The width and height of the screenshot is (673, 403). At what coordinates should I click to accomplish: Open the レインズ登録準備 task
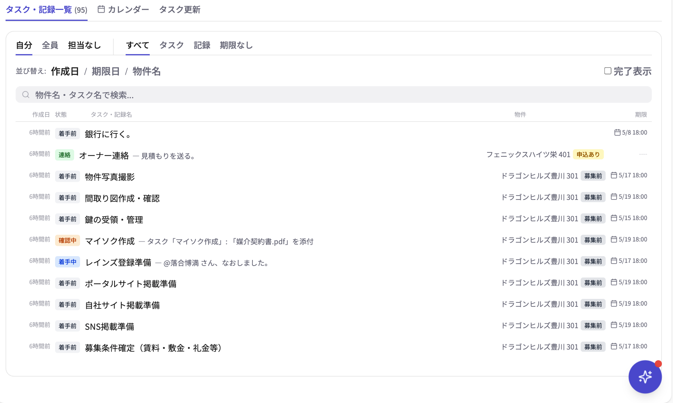pos(119,262)
